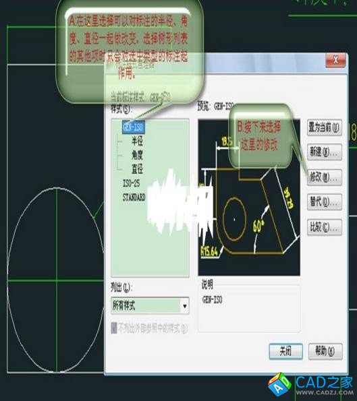The width and height of the screenshot is (357, 401).
Task: Select the ISO-25 style
Action: pos(131,183)
